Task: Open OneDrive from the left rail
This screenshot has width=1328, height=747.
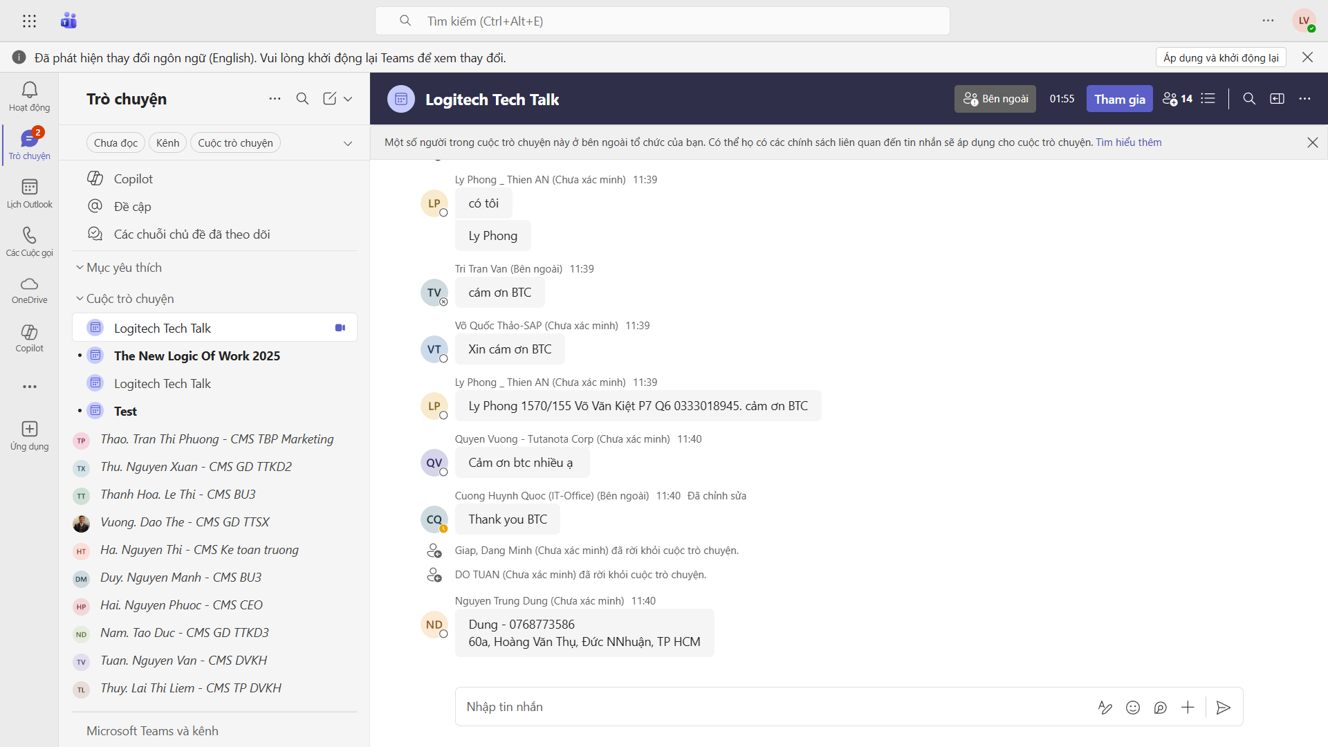Action: click(29, 290)
